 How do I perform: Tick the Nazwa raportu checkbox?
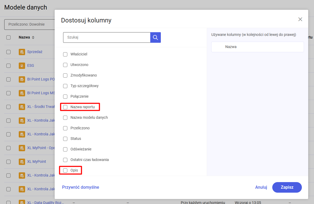click(65, 107)
